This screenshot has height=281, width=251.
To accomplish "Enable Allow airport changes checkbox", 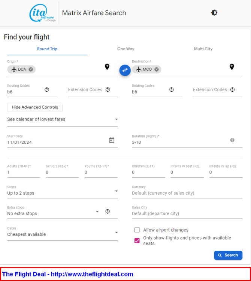I will click(x=137, y=230).
